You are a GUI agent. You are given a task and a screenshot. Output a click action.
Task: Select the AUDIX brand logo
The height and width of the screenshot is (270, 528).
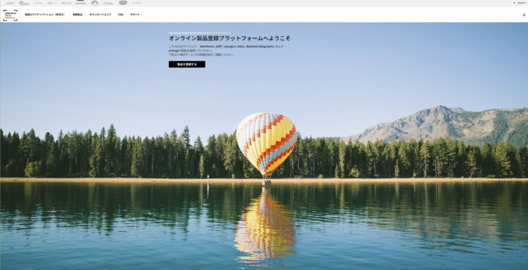(137, 3)
